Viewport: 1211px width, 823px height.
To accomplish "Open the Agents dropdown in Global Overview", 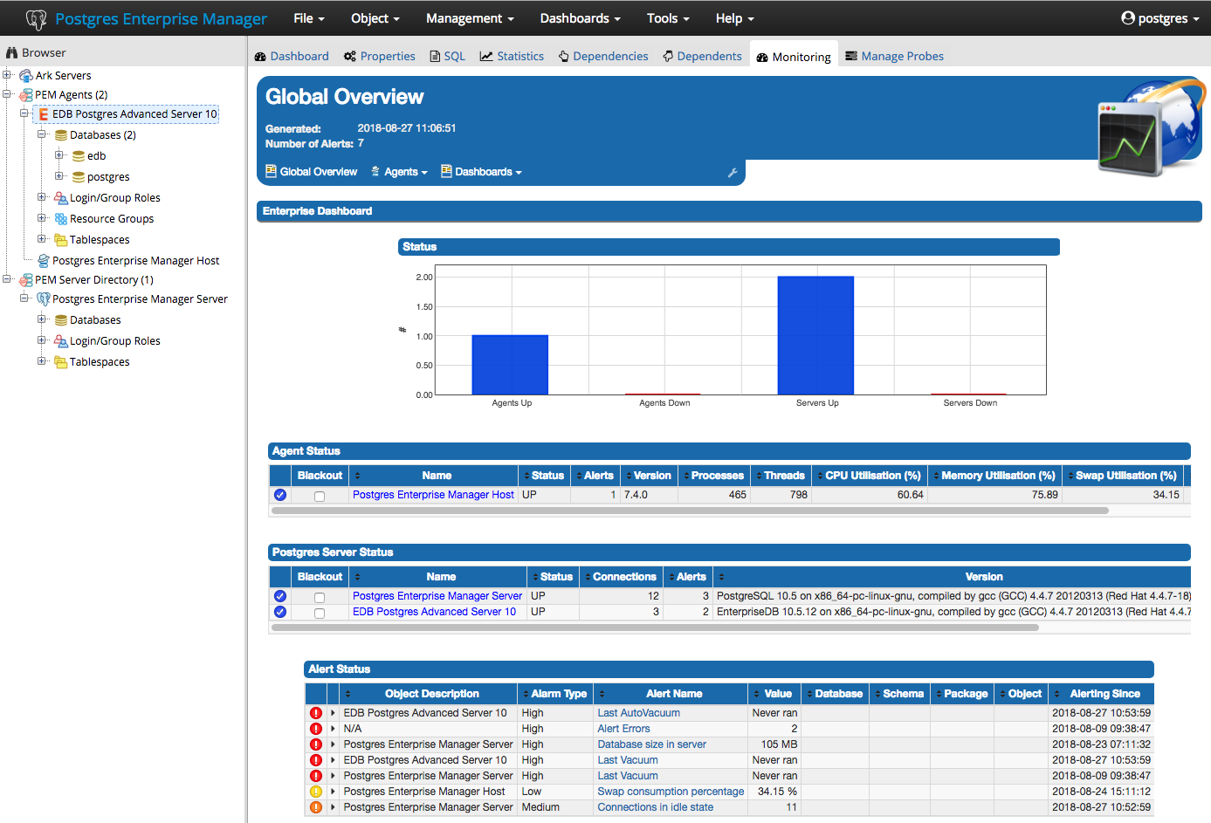I will coord(399,172).
